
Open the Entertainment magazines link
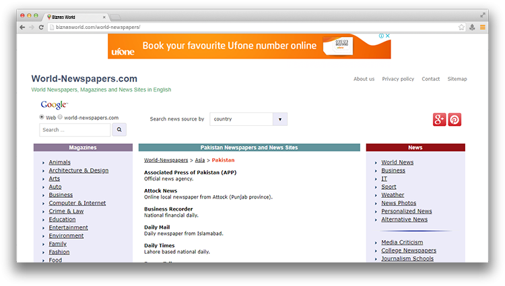tap(68, 227)
